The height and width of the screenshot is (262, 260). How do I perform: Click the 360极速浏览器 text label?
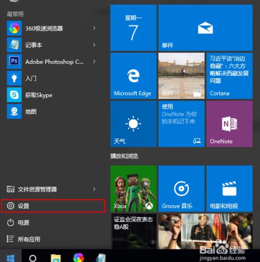[x=44, y=28]
